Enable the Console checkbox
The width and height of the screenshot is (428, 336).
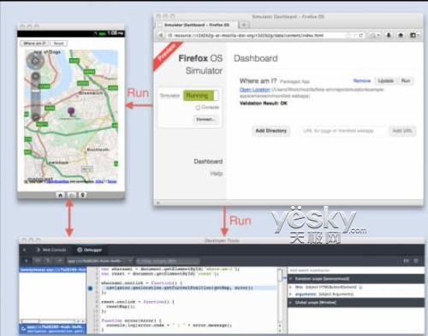[x=198, y=108]
